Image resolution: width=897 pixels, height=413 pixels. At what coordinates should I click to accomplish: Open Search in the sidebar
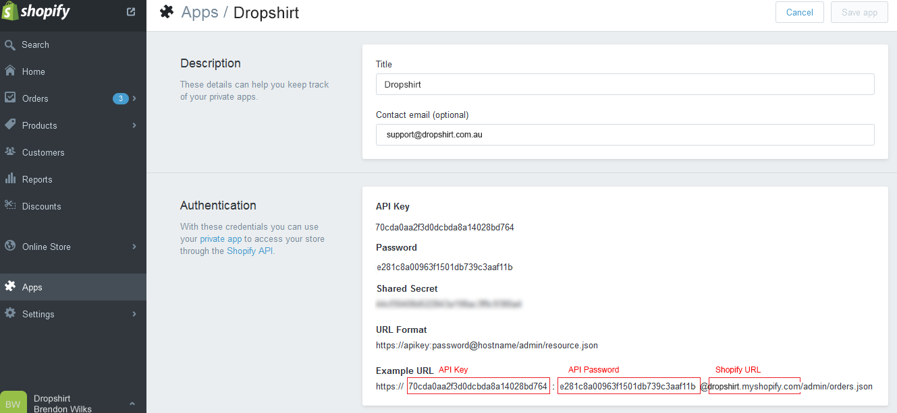coord(73,44)
